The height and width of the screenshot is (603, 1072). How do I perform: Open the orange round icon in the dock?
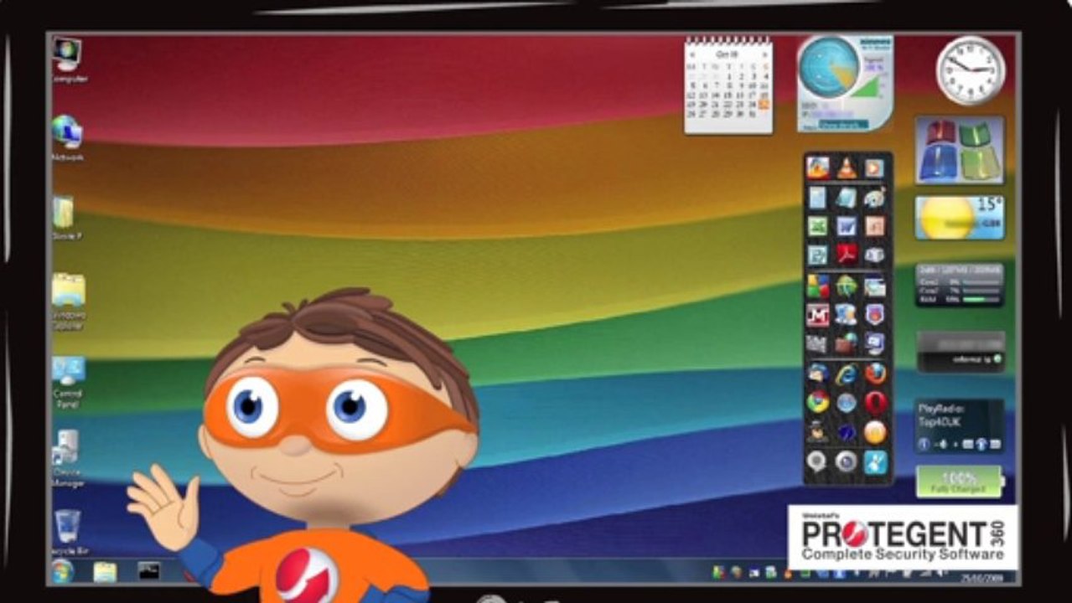tap(875, 431)
